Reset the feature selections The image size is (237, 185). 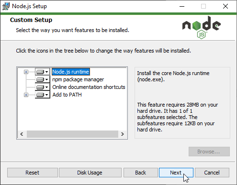click(33, 173)
